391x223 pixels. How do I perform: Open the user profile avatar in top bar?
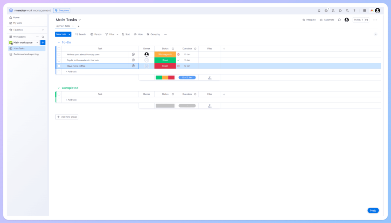[x=378, y=10]
